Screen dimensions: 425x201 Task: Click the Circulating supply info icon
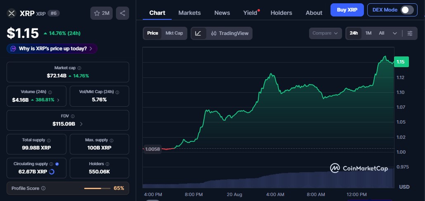click(52, 164)
